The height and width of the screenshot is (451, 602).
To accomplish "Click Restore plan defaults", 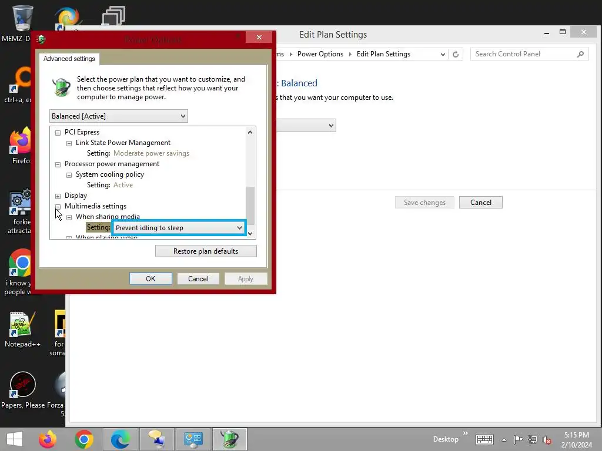I will pyautogui.click(x=206, y=251).
